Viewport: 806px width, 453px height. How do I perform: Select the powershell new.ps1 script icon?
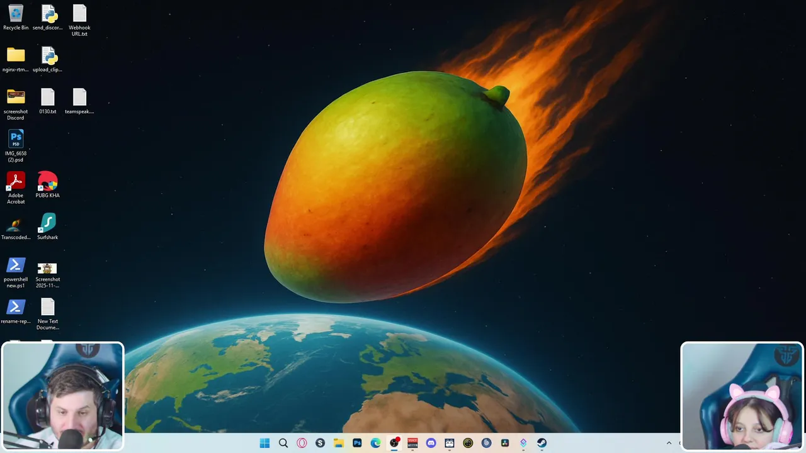tap(16, 272)
